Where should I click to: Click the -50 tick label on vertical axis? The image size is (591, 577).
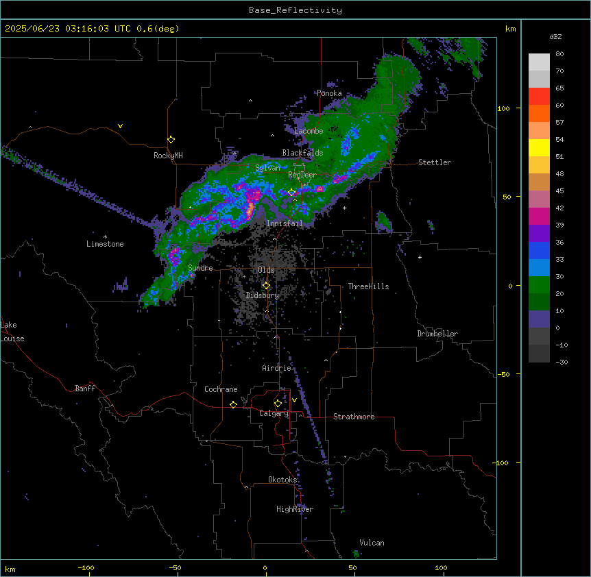[503, 374]
